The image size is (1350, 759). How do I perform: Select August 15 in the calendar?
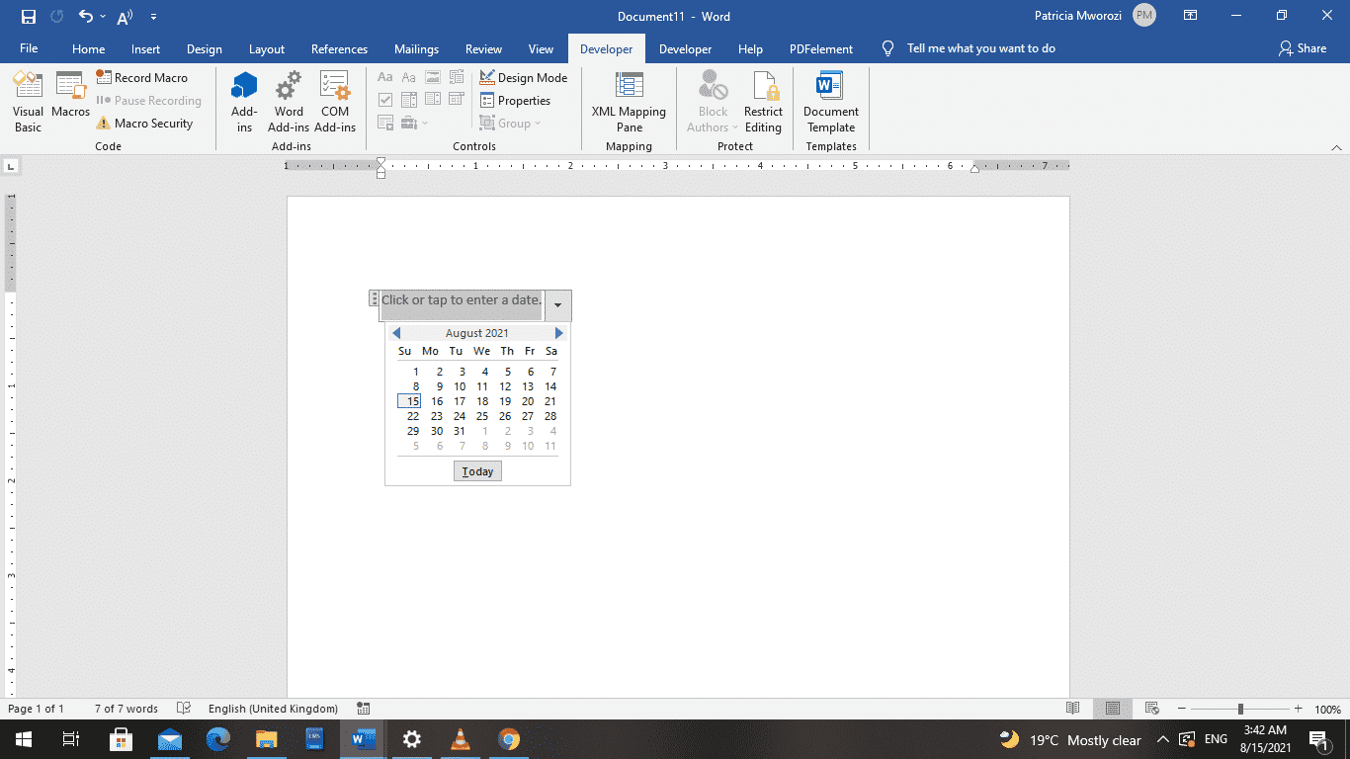pos(411,401)
